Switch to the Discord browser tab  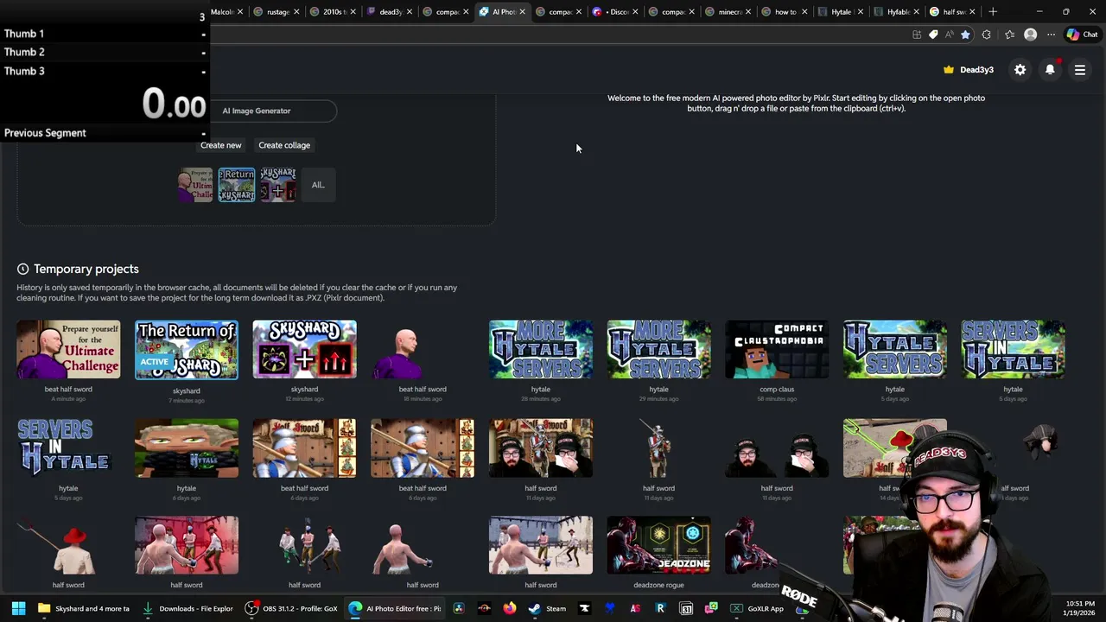tap(617, 12)
